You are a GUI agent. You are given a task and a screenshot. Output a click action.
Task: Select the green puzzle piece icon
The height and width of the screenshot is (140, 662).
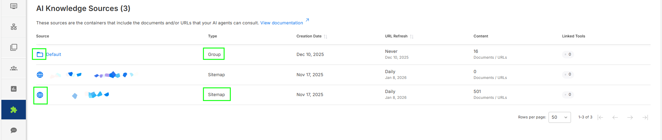[x=14, y=110]
